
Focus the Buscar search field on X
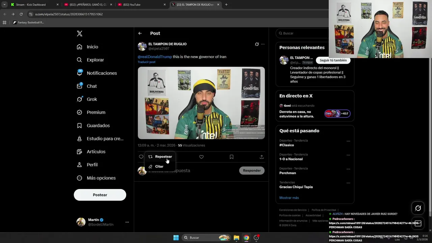(x=315, y=33)
